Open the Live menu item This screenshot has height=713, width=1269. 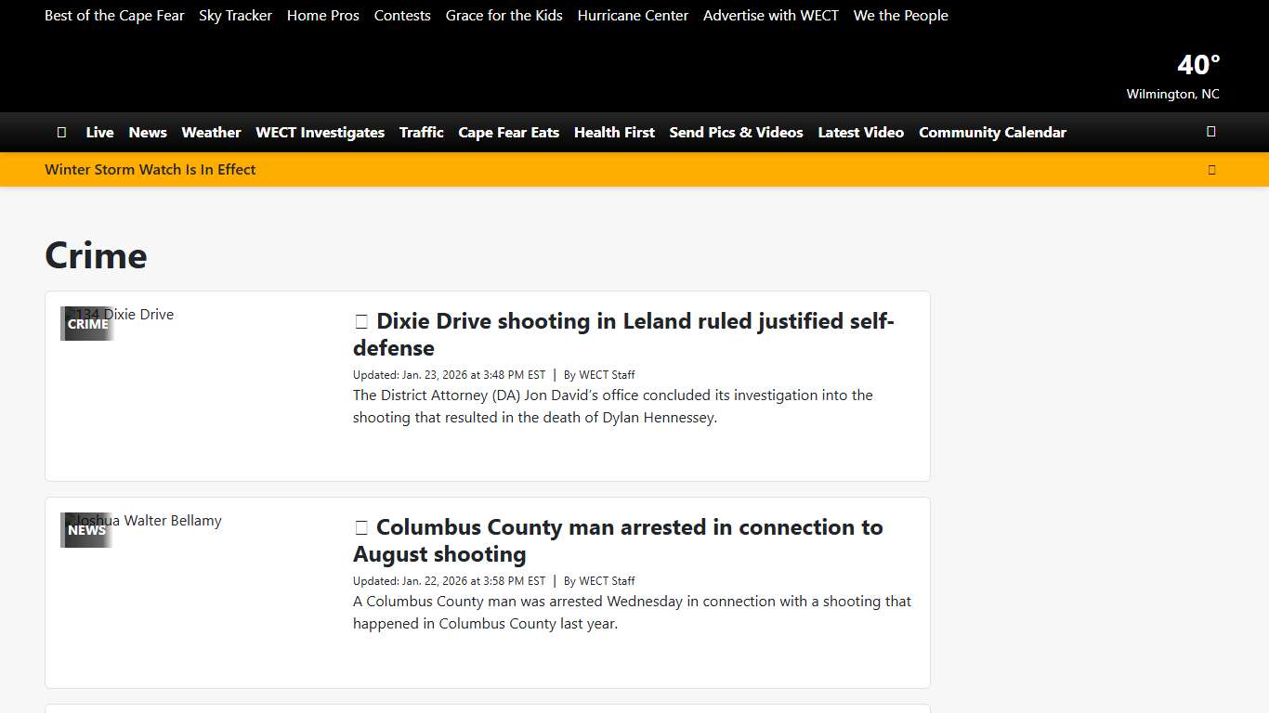coord(99,133)
